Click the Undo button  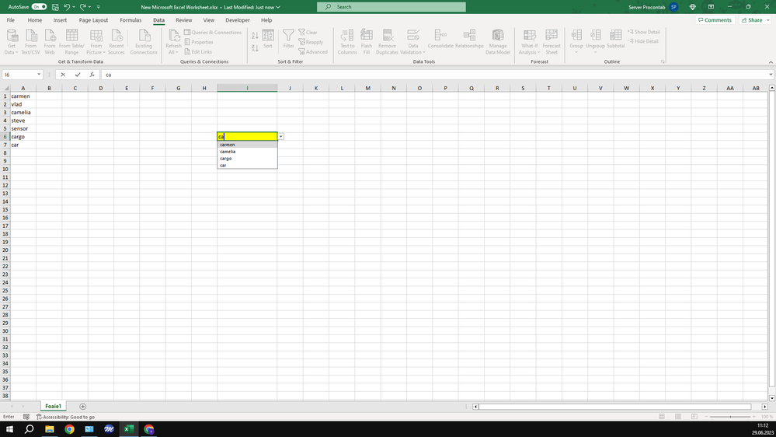[67, 7]
